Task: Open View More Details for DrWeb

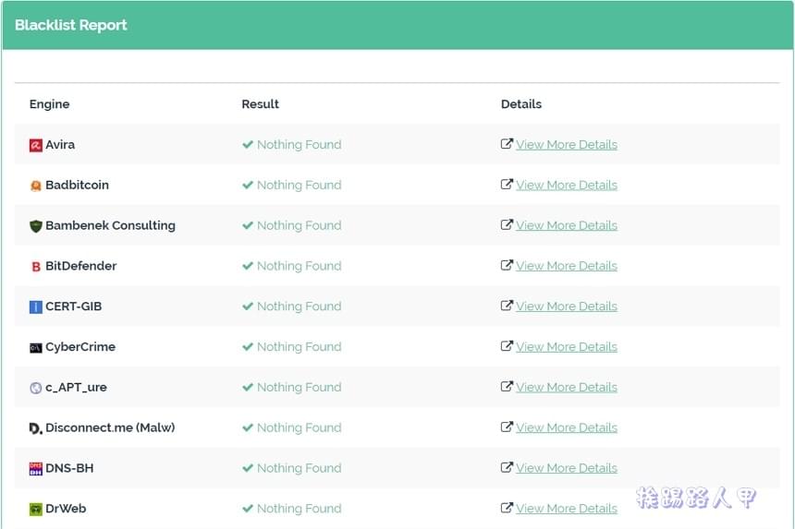Action: click(567, 509)
